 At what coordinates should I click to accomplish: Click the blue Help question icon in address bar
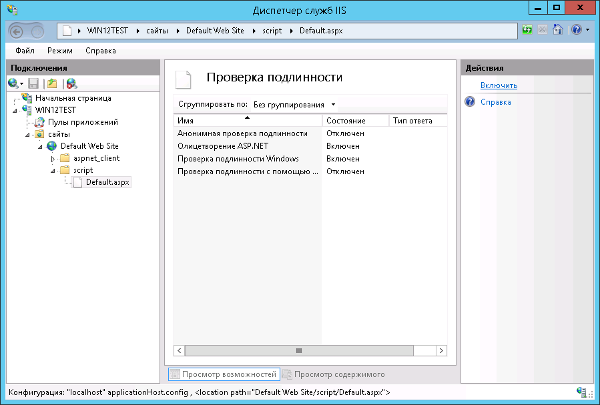(577, 31)
